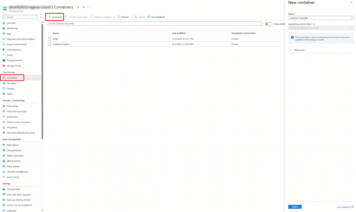356x212 pixels.
Task: Open the myblubcontainer name
Action: (x=61, y=44)
